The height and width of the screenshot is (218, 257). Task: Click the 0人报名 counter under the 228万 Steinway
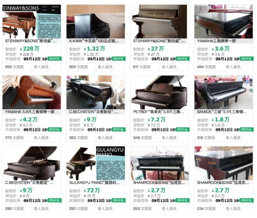click(42, 67)
